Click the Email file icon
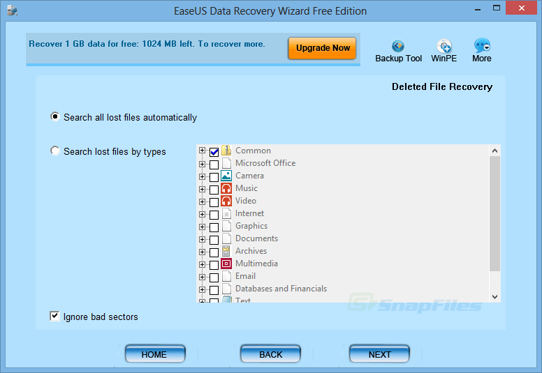Image resolution: width=542 pixels, height=373 pixels. [226, 276]
